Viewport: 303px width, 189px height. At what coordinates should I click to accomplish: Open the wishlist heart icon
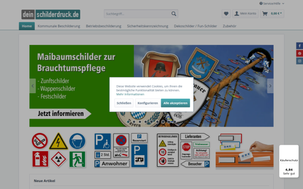(226, 14)
